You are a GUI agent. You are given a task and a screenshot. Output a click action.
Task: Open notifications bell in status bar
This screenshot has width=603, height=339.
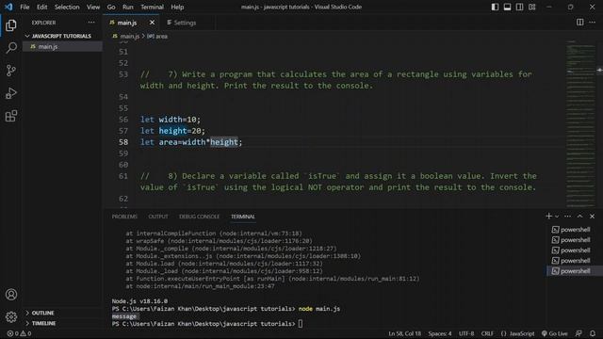click(x=593, y=333)
